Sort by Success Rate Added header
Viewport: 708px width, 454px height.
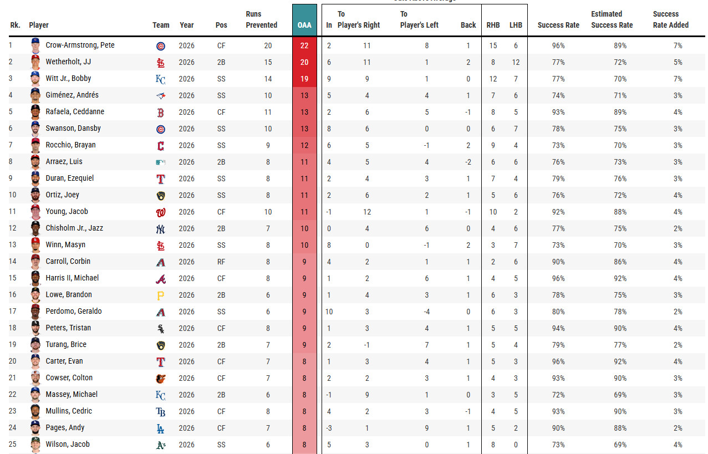[671, 19]
